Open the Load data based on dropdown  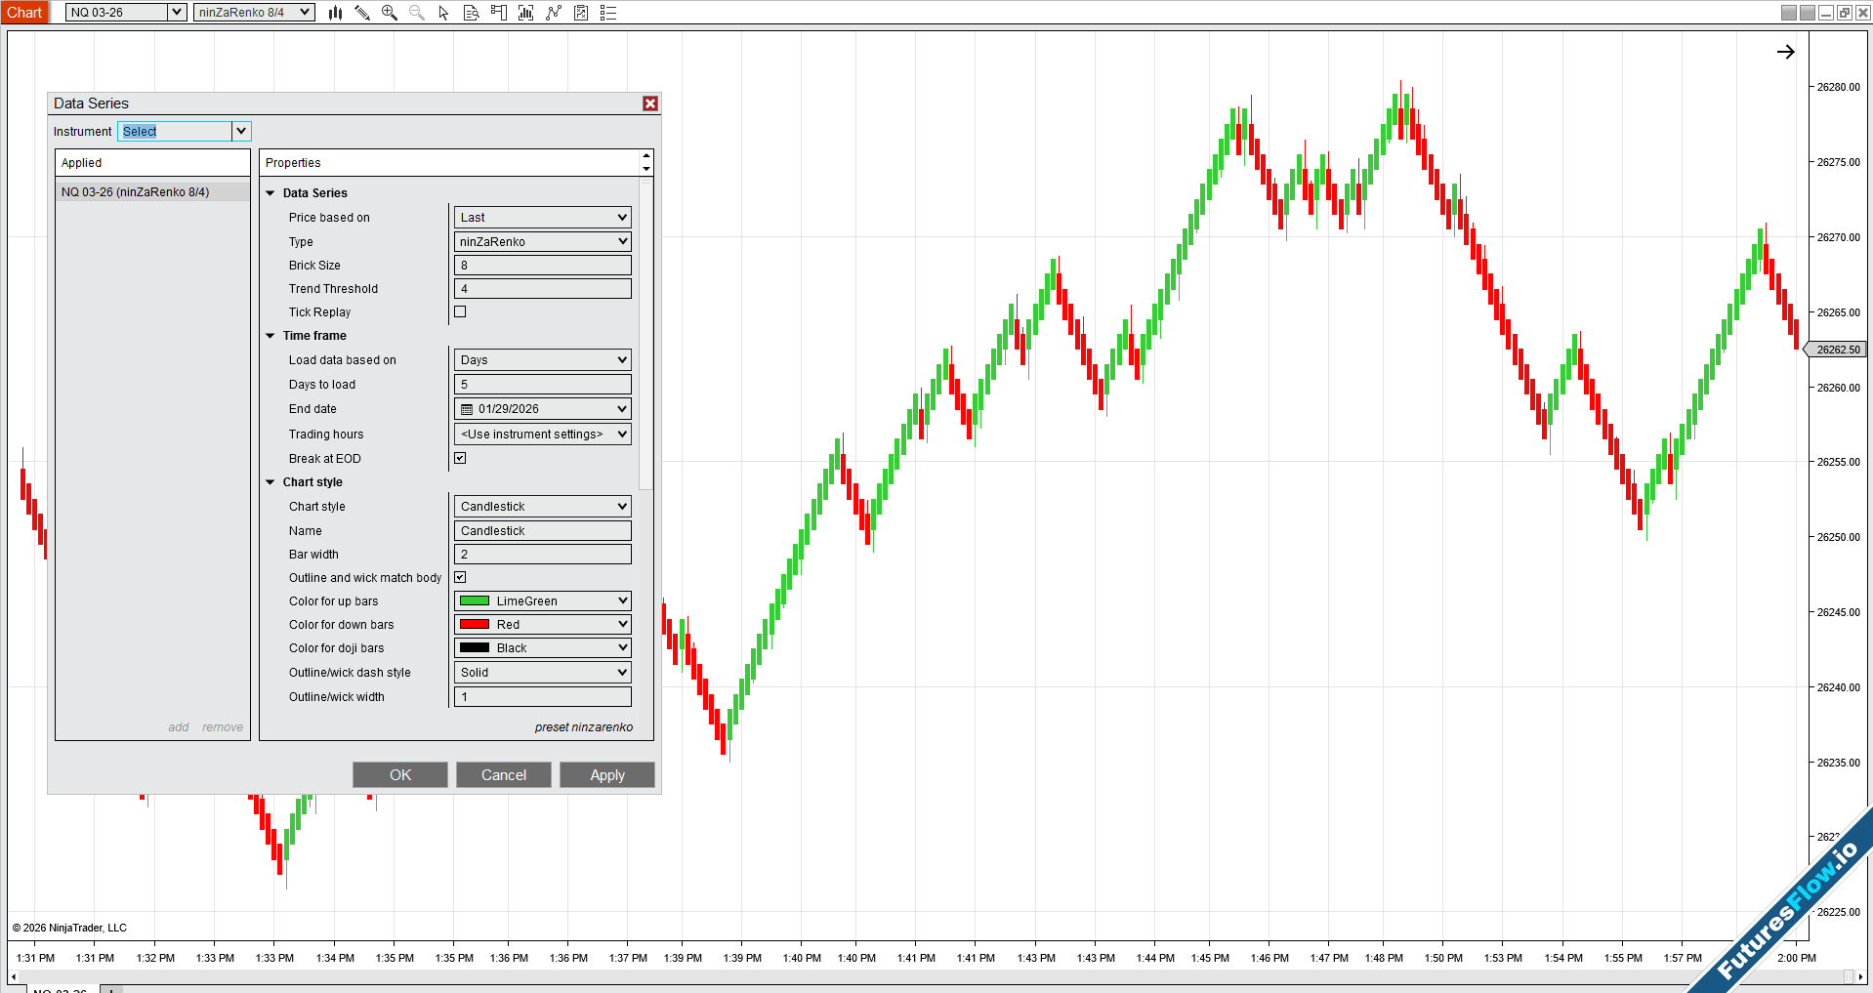543,360
